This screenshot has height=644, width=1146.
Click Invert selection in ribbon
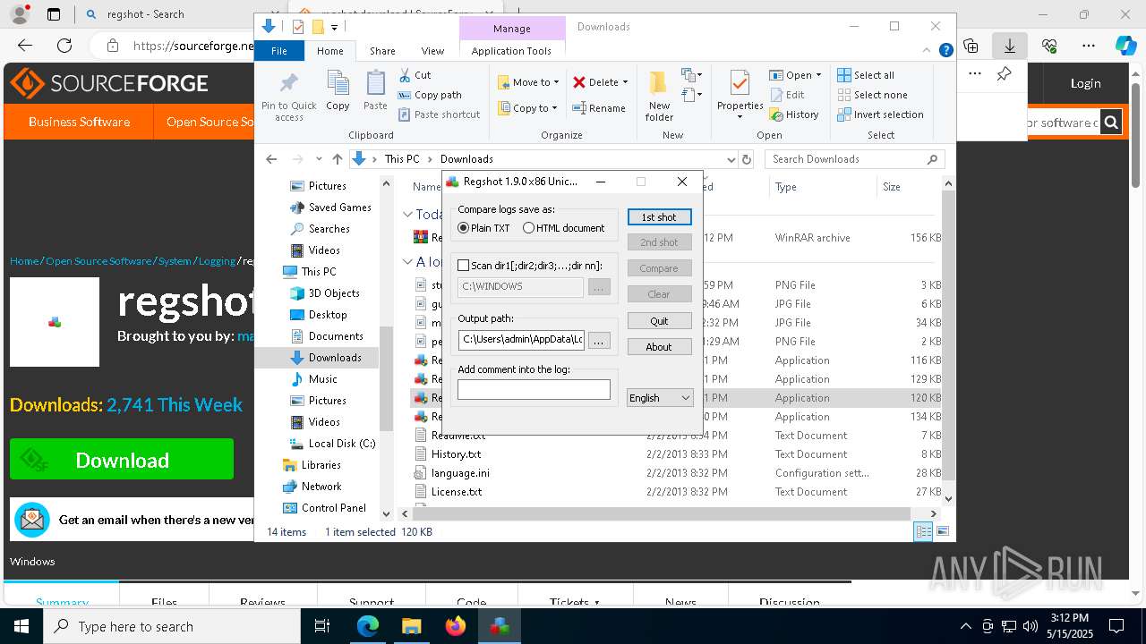coord(880,114)
